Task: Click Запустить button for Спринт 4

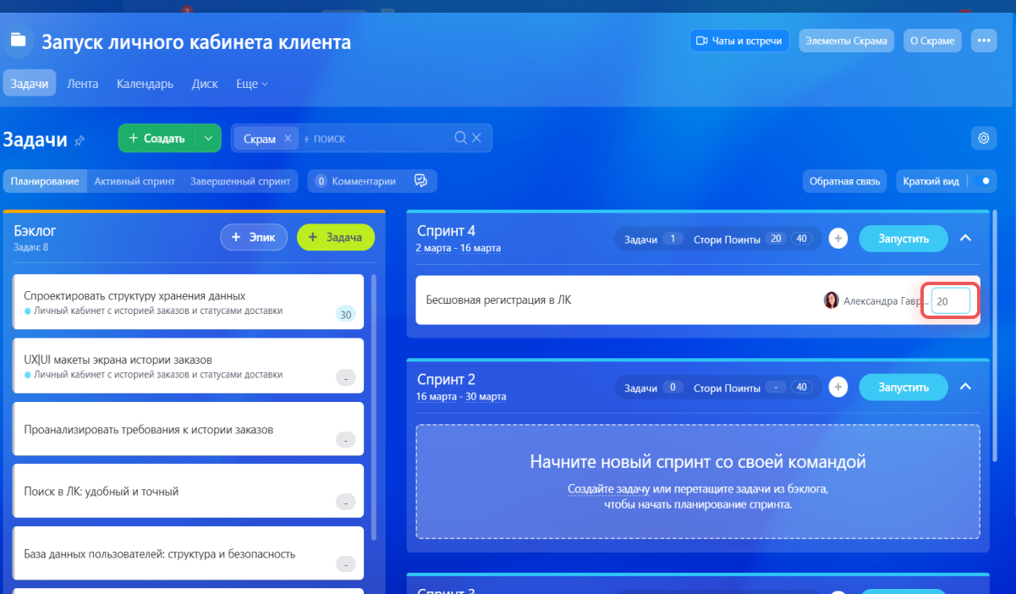Action: 903,239
